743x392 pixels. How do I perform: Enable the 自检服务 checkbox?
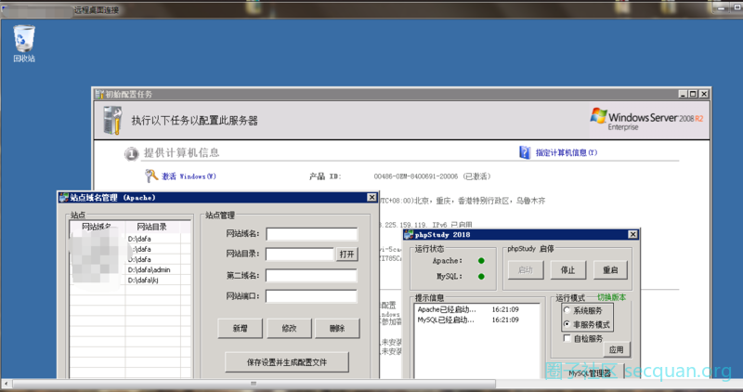click(x=567, y=338)
